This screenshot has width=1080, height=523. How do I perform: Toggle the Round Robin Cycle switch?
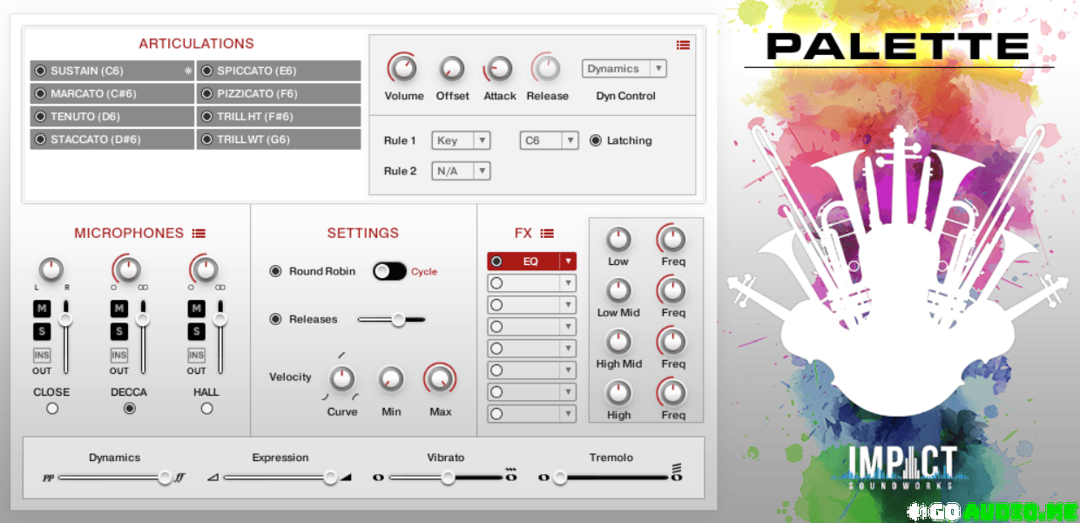click(x=389, y=271)
